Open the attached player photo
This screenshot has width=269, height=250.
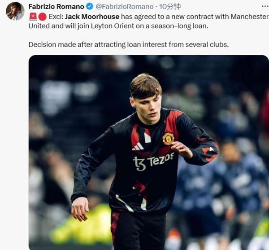coord(148,153)
